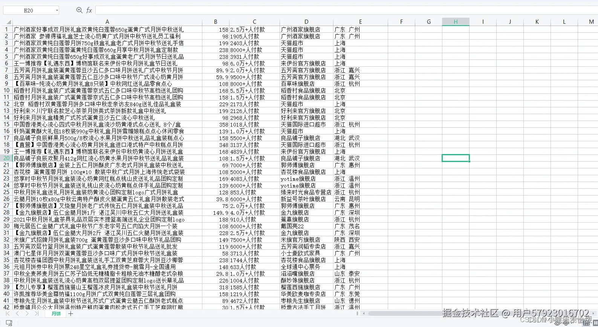Screen dimensions: 598x327
Task: Click cell with '2.5万+人付款' in row 1
Action: 254,29
